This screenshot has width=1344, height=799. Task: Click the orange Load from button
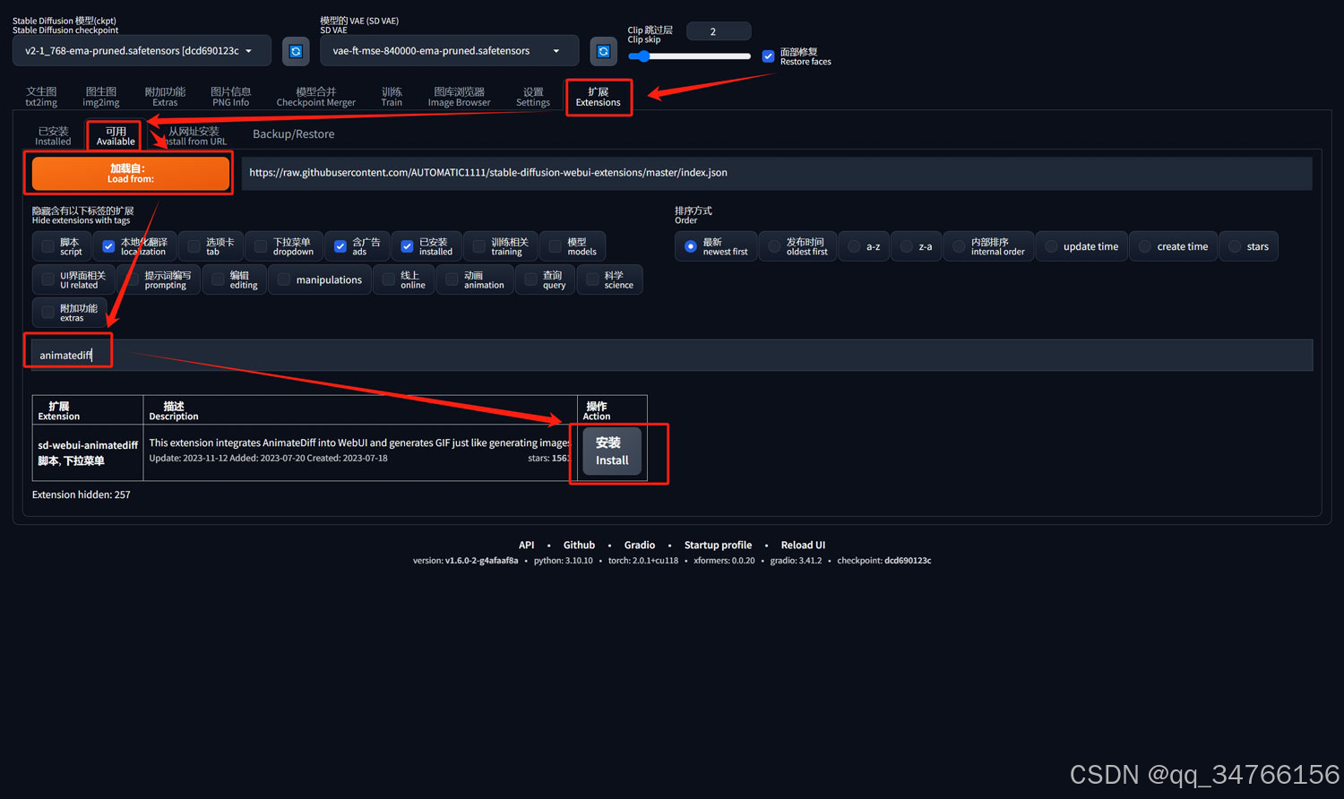coord(131,173)
